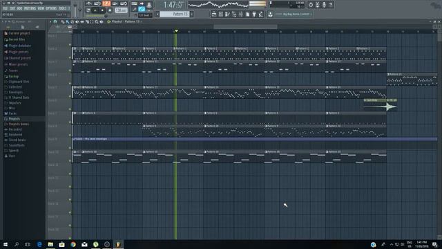442x249 pixels.
Task: Click the microphone recording icon
Action: coord(324,5)
